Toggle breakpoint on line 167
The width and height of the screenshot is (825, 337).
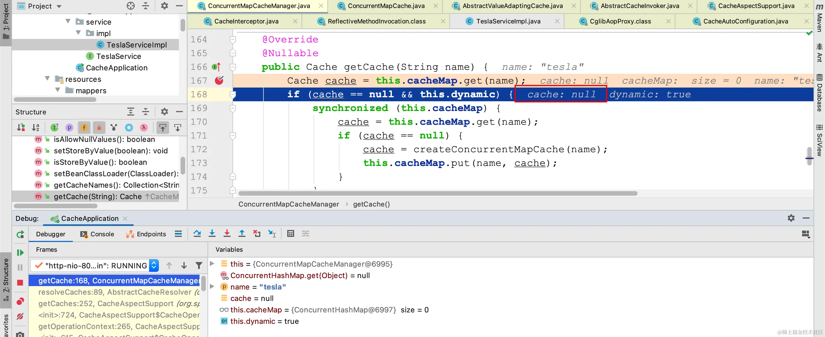[x=219, y=81]
